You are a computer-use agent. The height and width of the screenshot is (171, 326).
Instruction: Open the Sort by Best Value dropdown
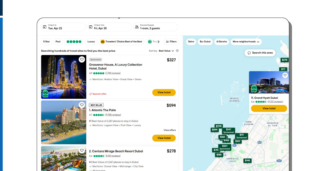pyautogui.click(x=165, y=51)
